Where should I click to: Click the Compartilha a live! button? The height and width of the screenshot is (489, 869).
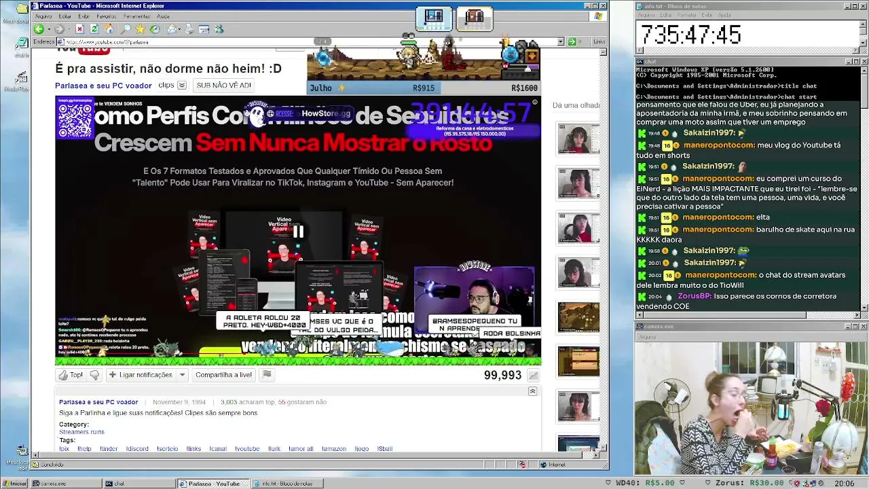pyautogui.click(x=223, y=375)
